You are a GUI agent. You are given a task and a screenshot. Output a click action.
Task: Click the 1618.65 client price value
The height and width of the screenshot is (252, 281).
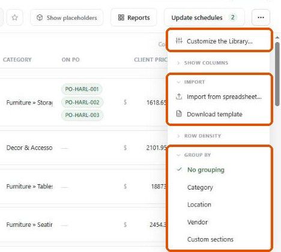[157, 103]
